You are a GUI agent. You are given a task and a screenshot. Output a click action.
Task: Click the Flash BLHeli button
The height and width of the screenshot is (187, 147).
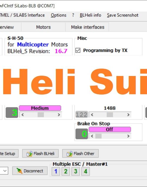(40, 153)
